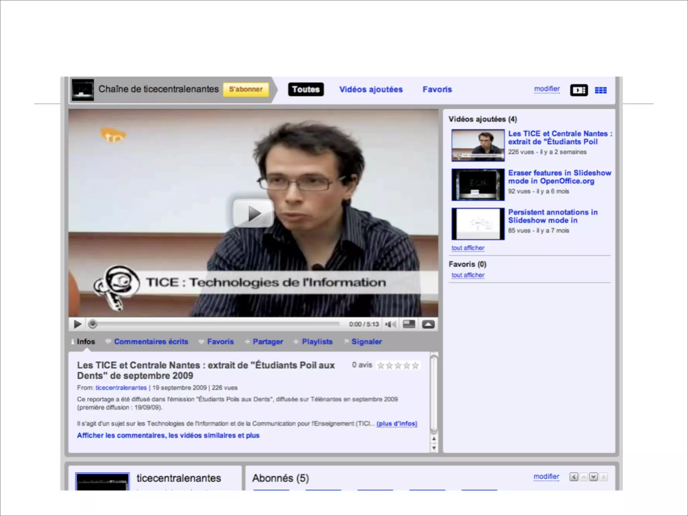Click the up-arrow expand icon in the player controls
688x516 pixels.
click(x=428, y=324)
